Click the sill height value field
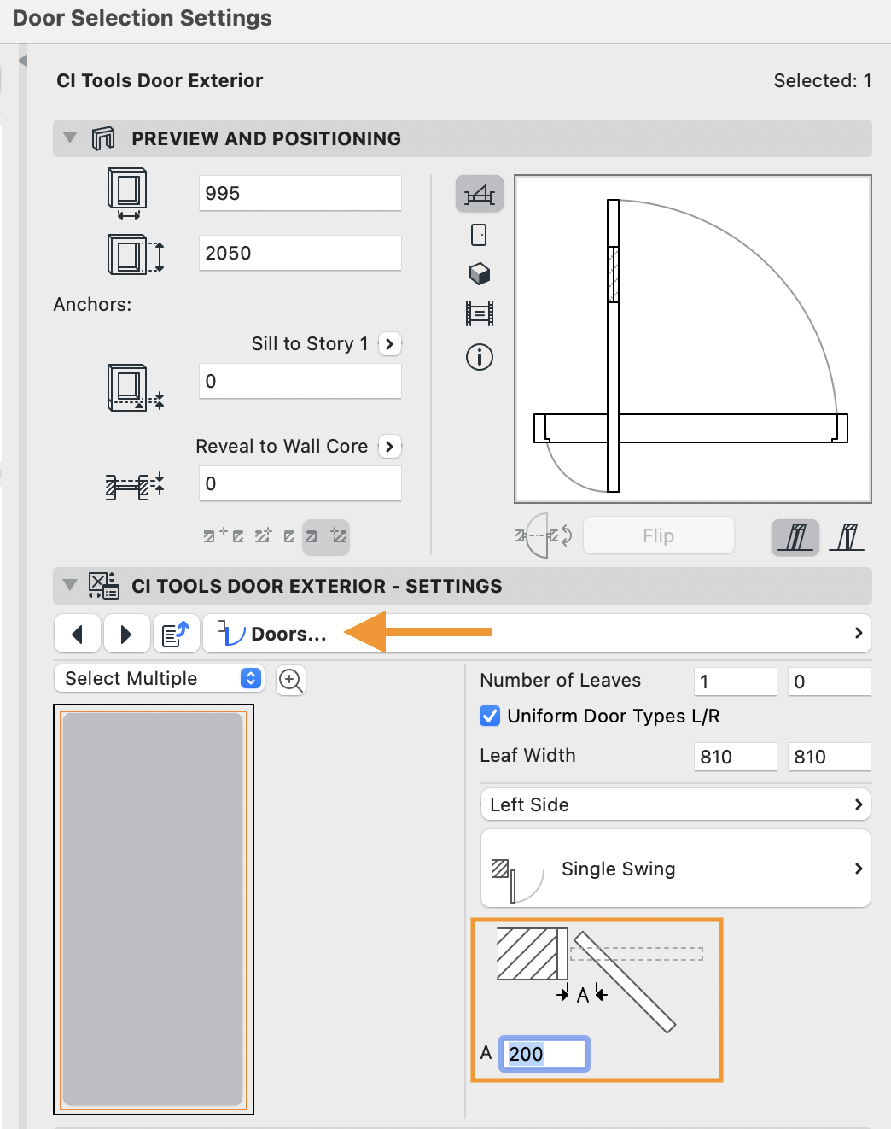Image resolution: width=891 pixels, height=1129 pixels. tap(300, 381)
